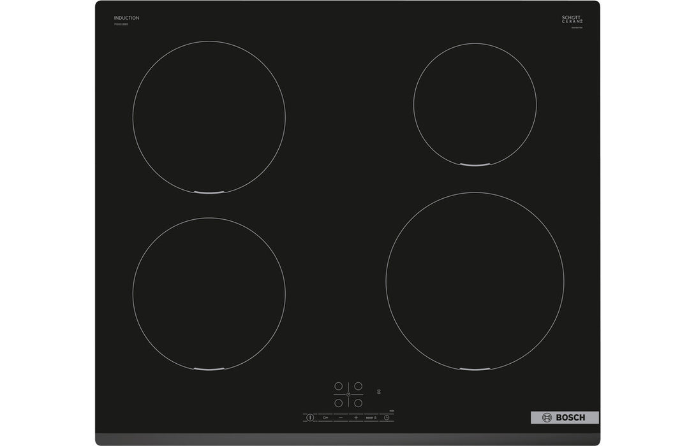This screenshot has width=696, height=446.
Task: Select the rear-left zone indicator circle
Action: tap(339, 386)
